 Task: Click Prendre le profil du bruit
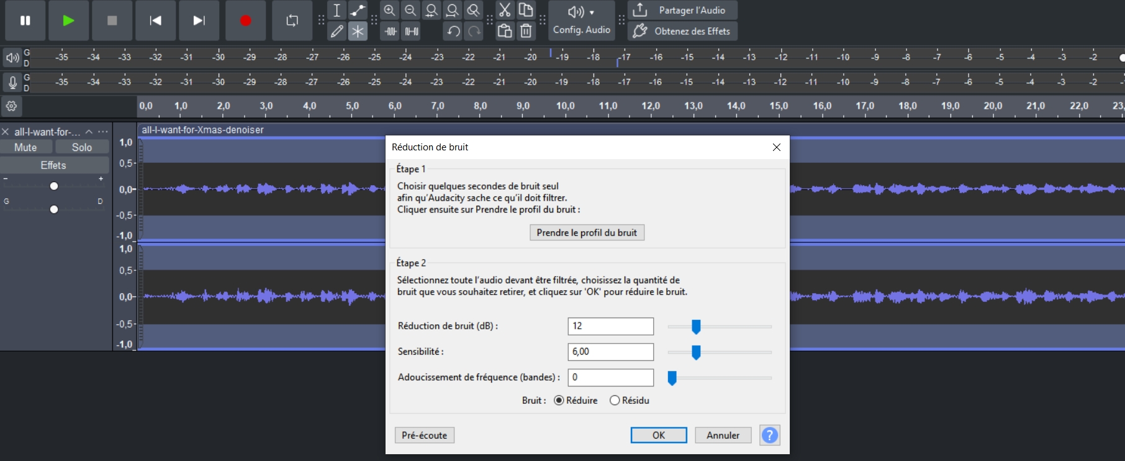tap(587, 232)
